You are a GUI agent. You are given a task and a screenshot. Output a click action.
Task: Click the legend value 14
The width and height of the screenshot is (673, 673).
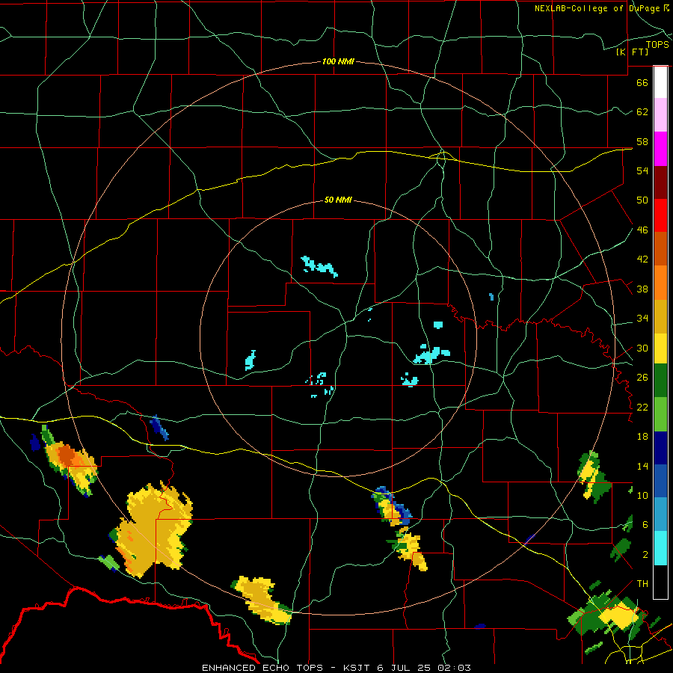click(x=642, y=466)
